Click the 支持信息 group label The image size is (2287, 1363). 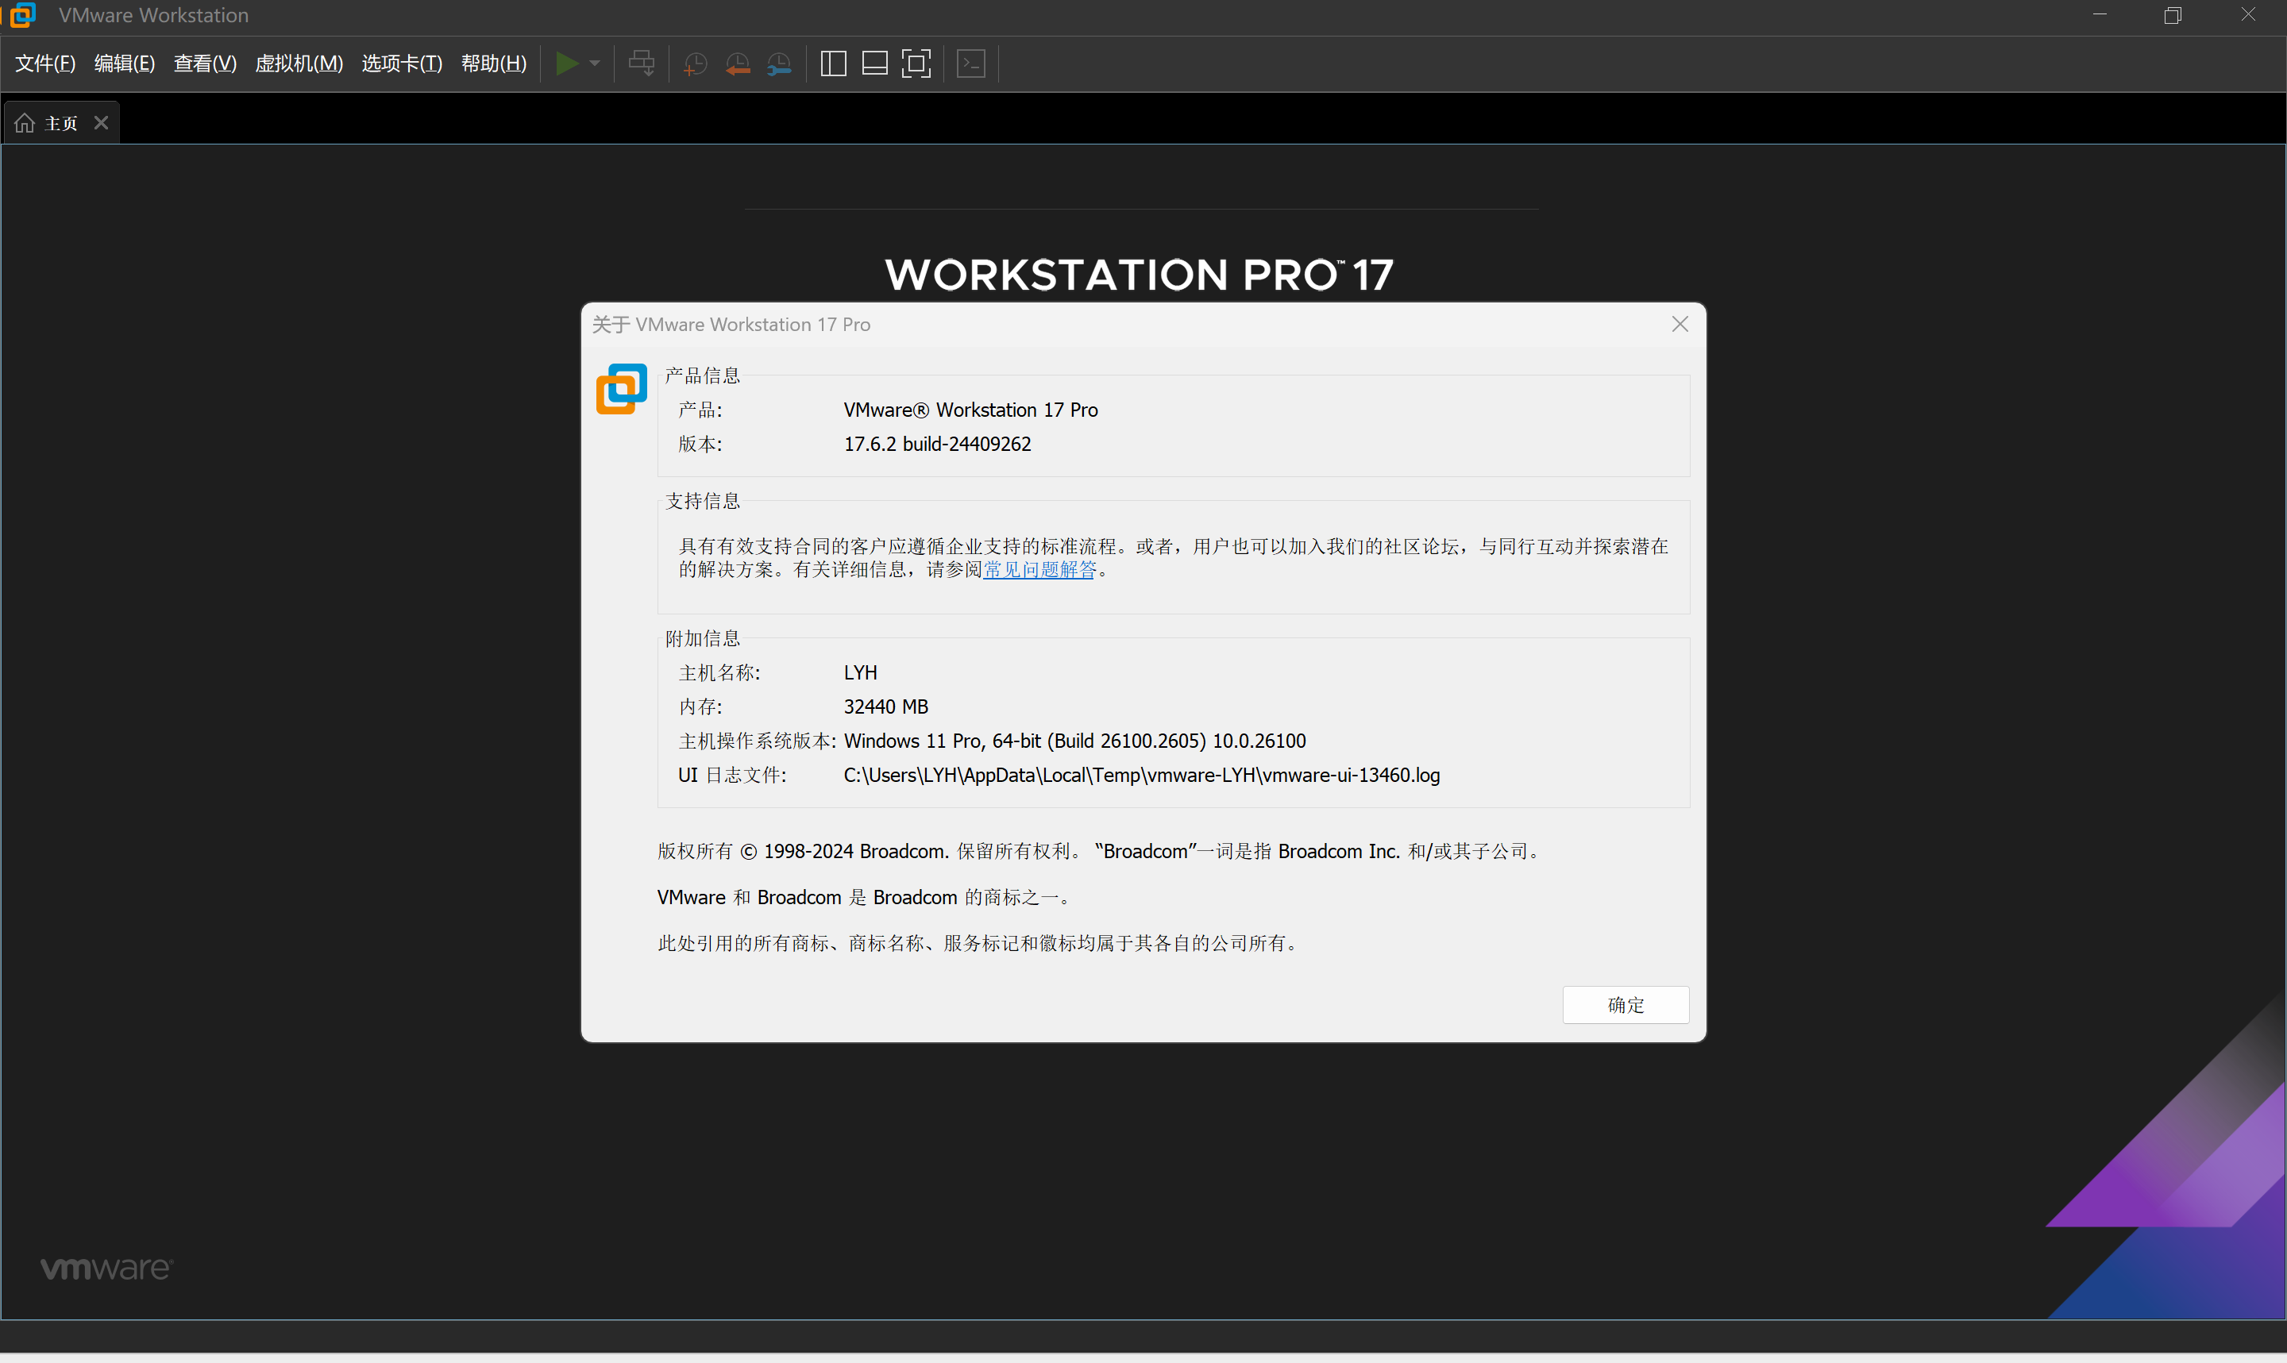tap(703, 501)
